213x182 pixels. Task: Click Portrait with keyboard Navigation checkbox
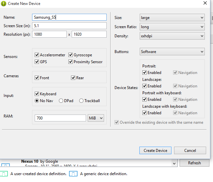(175, 100)
